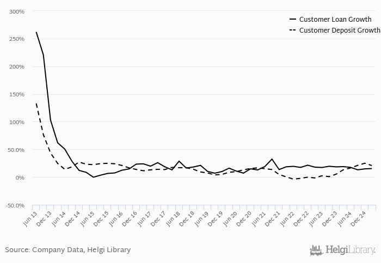The height and width of the screenshot is (263, 381).
Task: Select the Jun 18 axis label
Action: coord(173,219)
